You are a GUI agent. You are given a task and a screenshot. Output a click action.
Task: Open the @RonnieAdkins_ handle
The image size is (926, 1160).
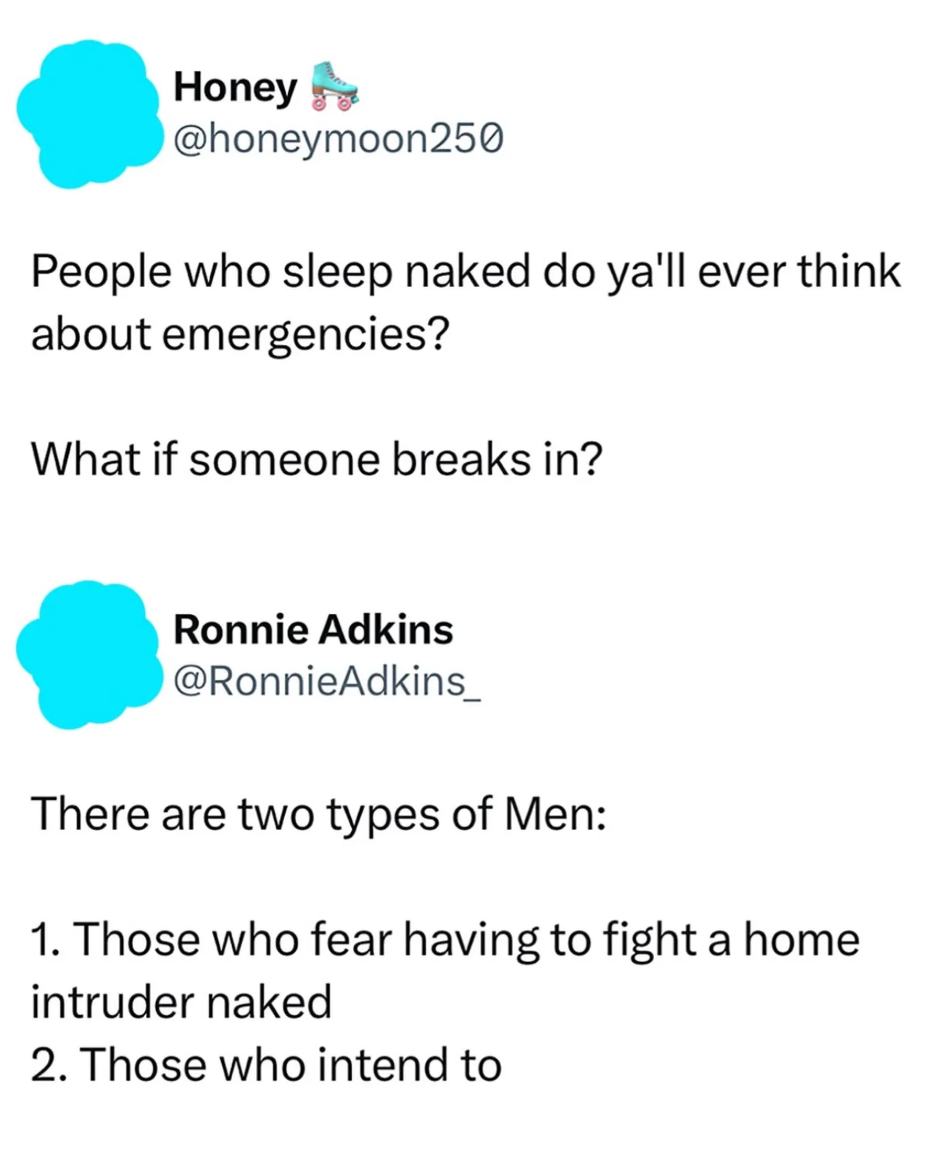tap(326, 681)
